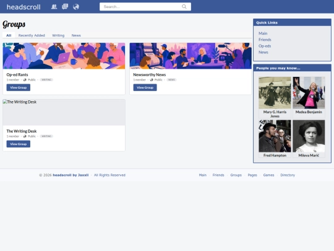Click the WRITING tag on The Writing Desk
Viewport: 334px width, 251px height.
[x=46, y=136]
